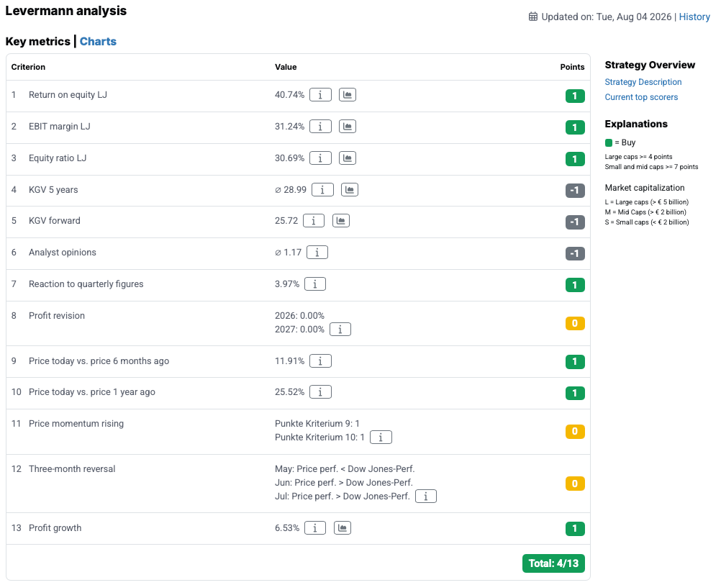Switch to the Charts tab
The width and height of the screenshot is (721, 585).
(98, 42)
